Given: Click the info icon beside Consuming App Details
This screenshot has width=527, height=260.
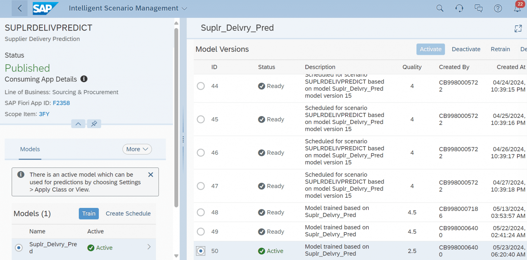Looking at the screenshot, I should (84, 79).
